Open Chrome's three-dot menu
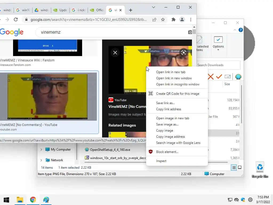Viewport: 273px width, 205px height. [191, 19]
